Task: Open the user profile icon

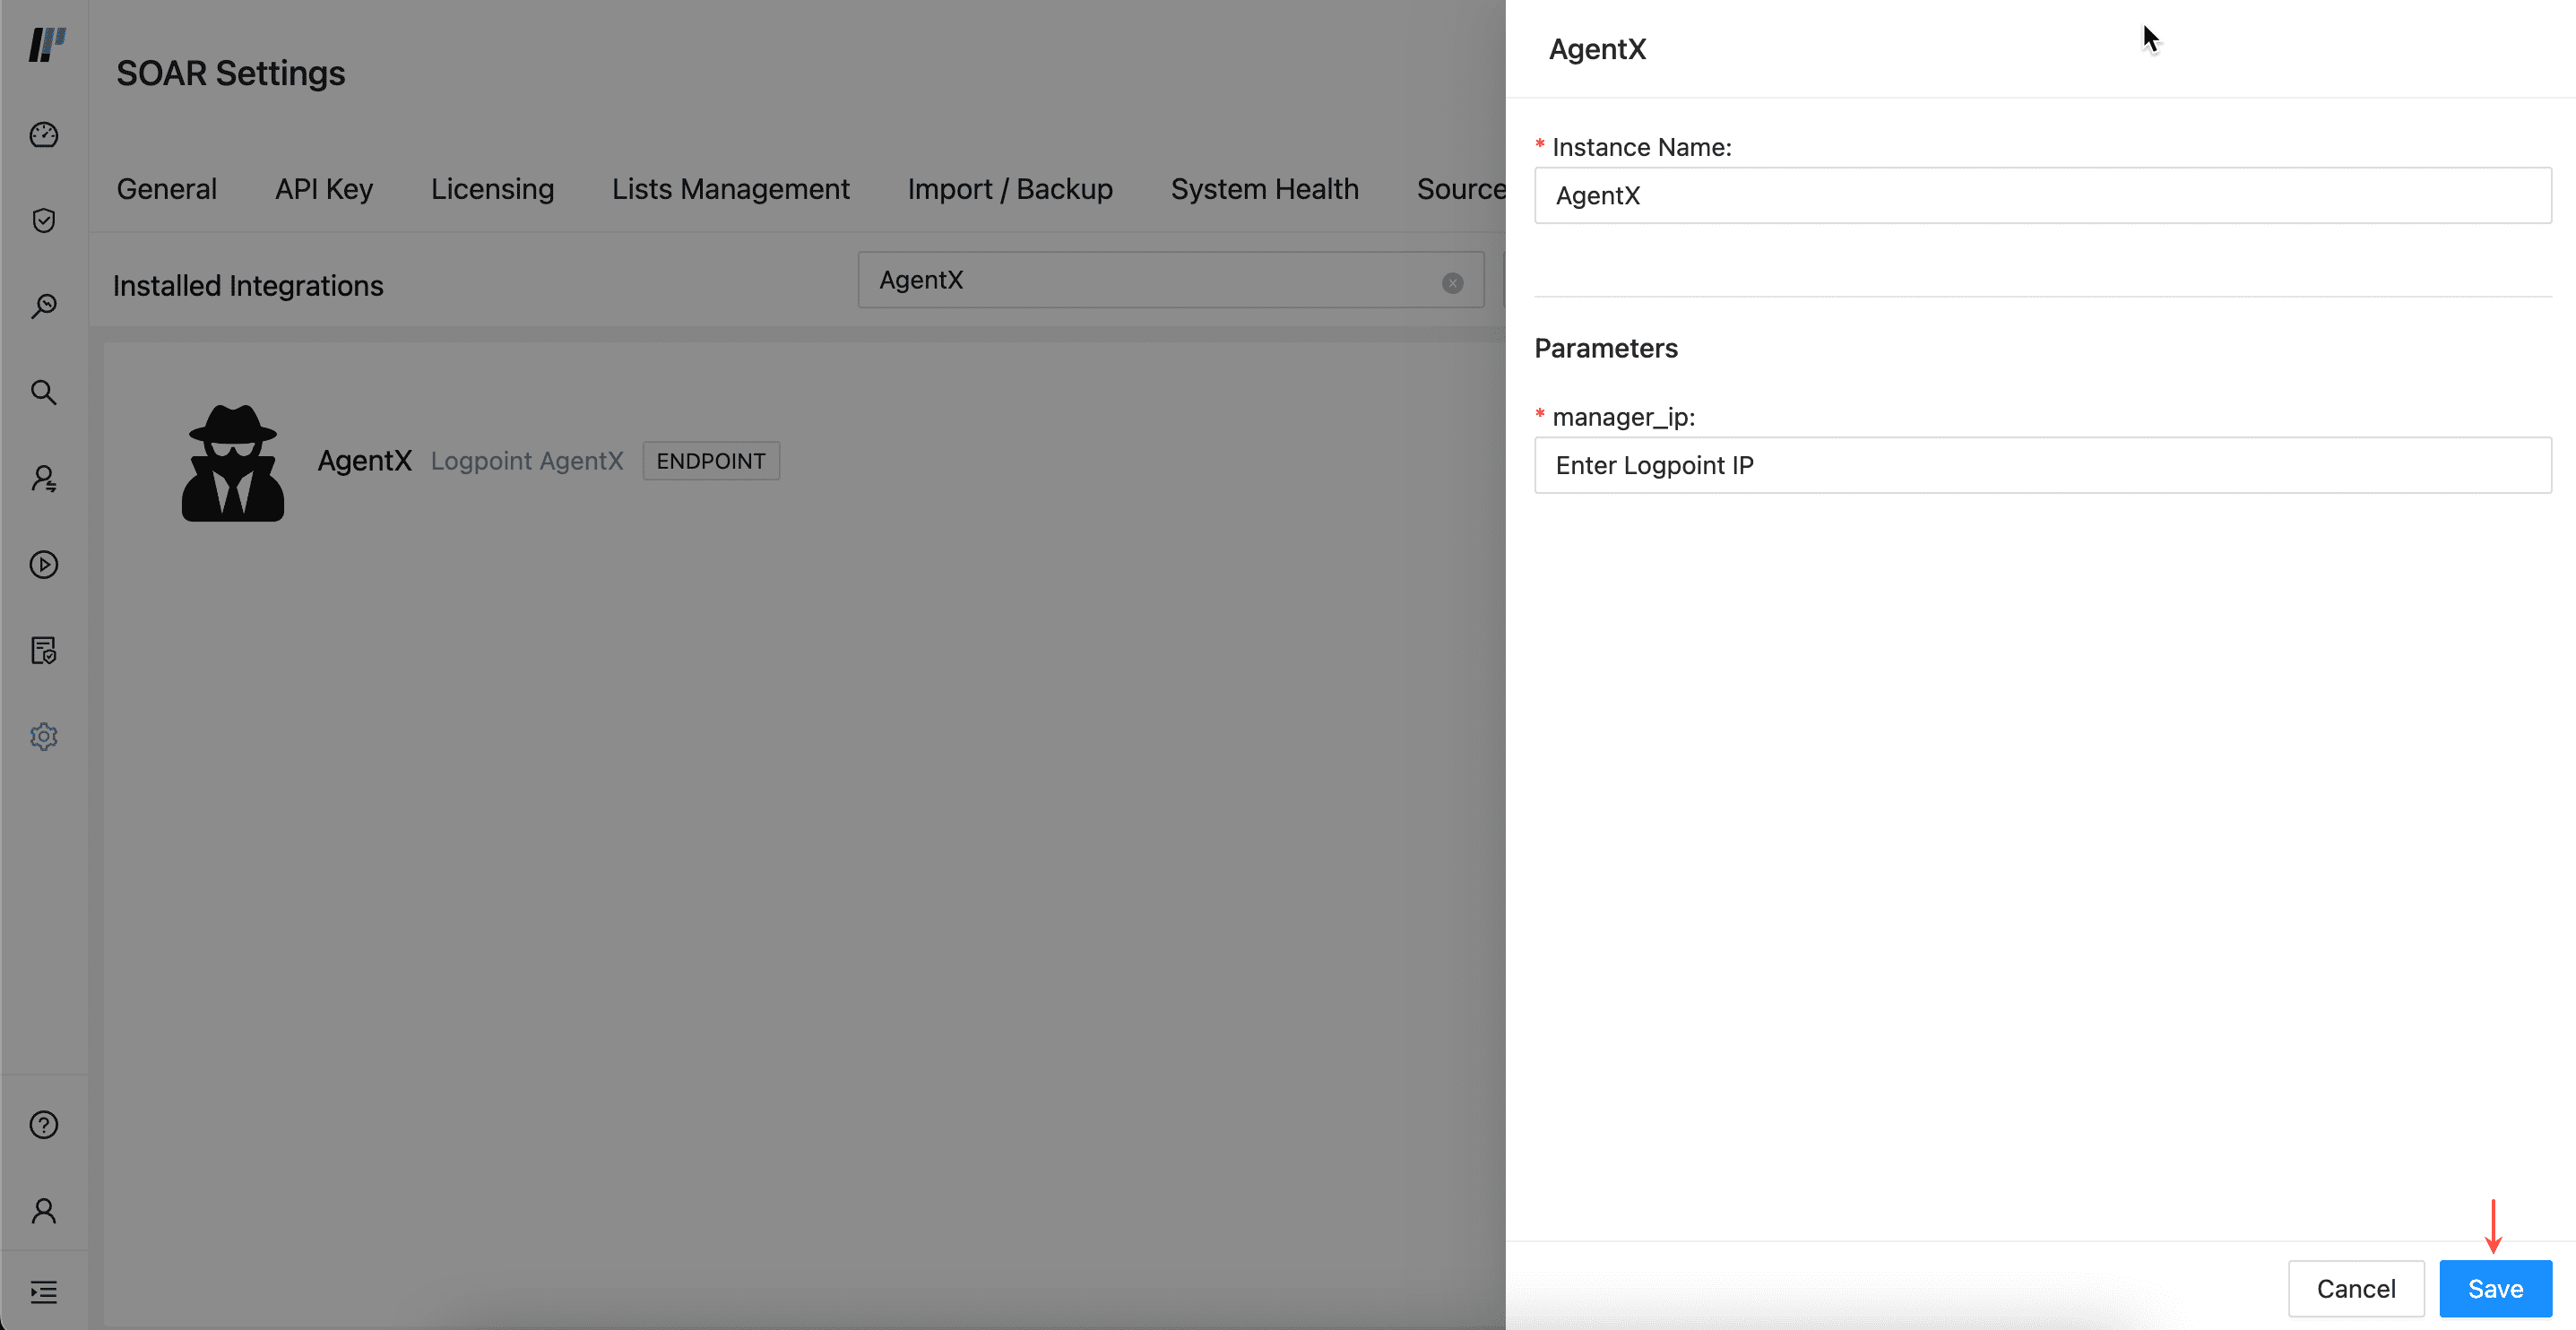Action: (x=44, y=1211)
